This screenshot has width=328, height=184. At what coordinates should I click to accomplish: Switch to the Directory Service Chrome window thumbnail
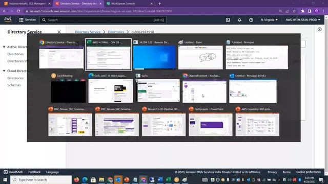tap(61, 55)
